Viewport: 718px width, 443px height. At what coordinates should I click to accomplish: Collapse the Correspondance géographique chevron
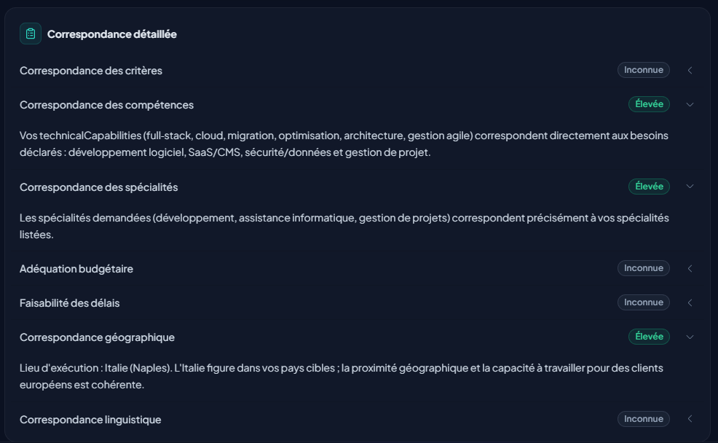[690, 337]
